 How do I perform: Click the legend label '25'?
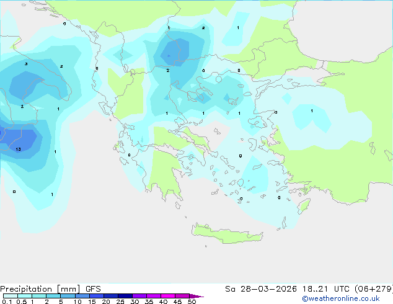[120, 302]
